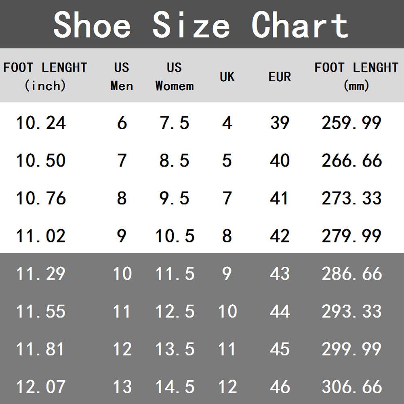Click EUR size 46 cell
This screenshot has height=404, width=404.
280,387
